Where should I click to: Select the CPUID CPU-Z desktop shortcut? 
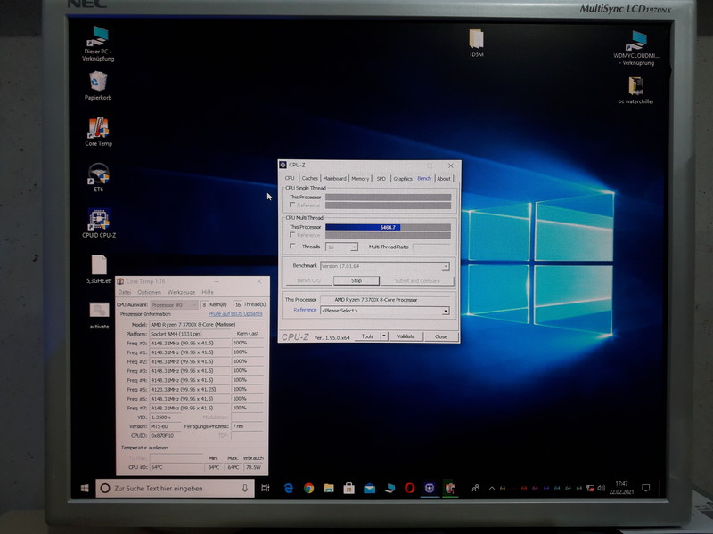pyautogui.click(x=99, y=223)
